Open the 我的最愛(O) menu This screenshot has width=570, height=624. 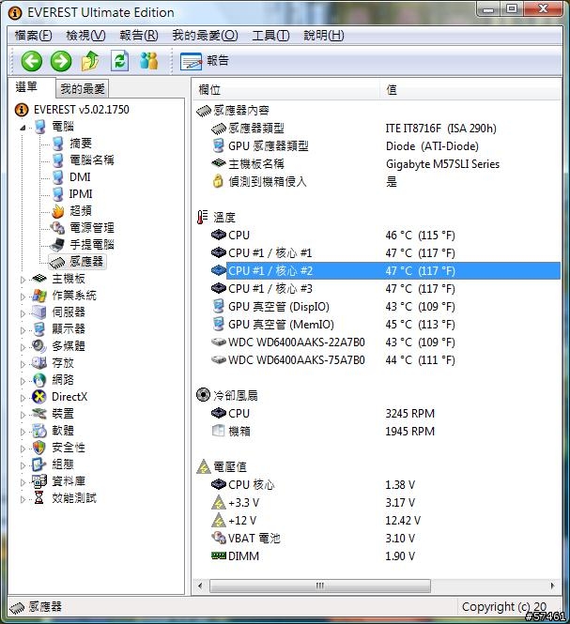click(x=205, y=36)
